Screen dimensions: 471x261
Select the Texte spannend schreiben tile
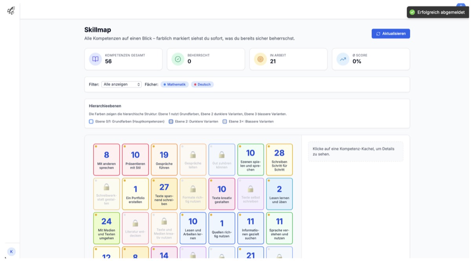coord(164,194)
